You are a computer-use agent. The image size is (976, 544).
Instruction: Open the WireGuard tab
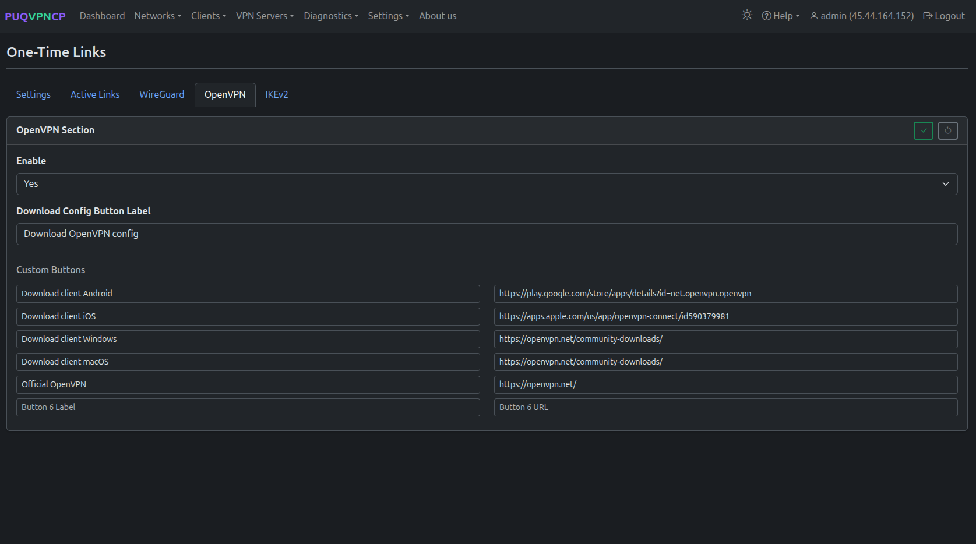[x=161, y=94]
